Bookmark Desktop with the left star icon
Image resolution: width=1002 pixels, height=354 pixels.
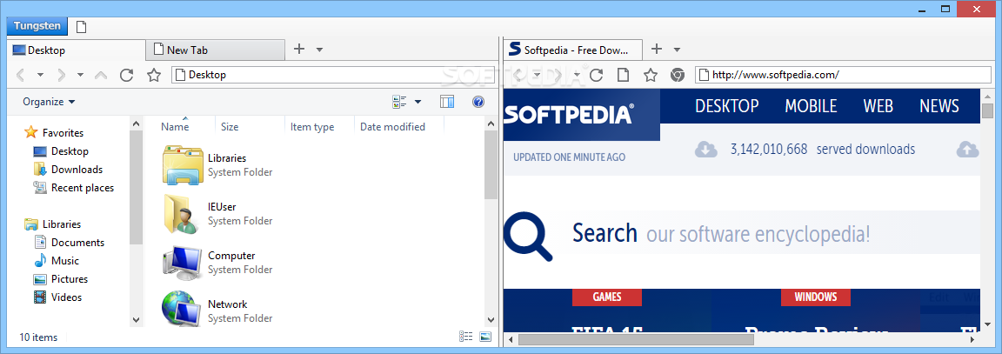click(x=154, y=76)
